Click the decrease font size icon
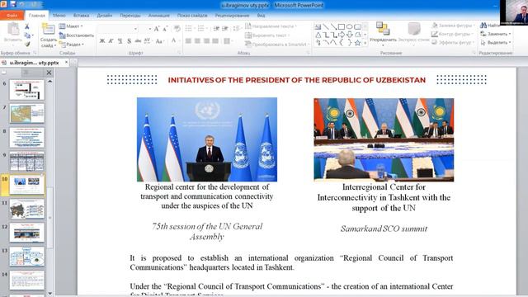This screenshot has width=528, height=297. 165,29
